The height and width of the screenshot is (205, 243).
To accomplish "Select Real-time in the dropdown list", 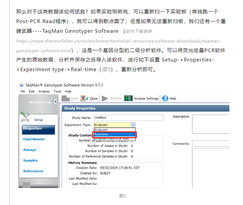I will coord(115,134).
